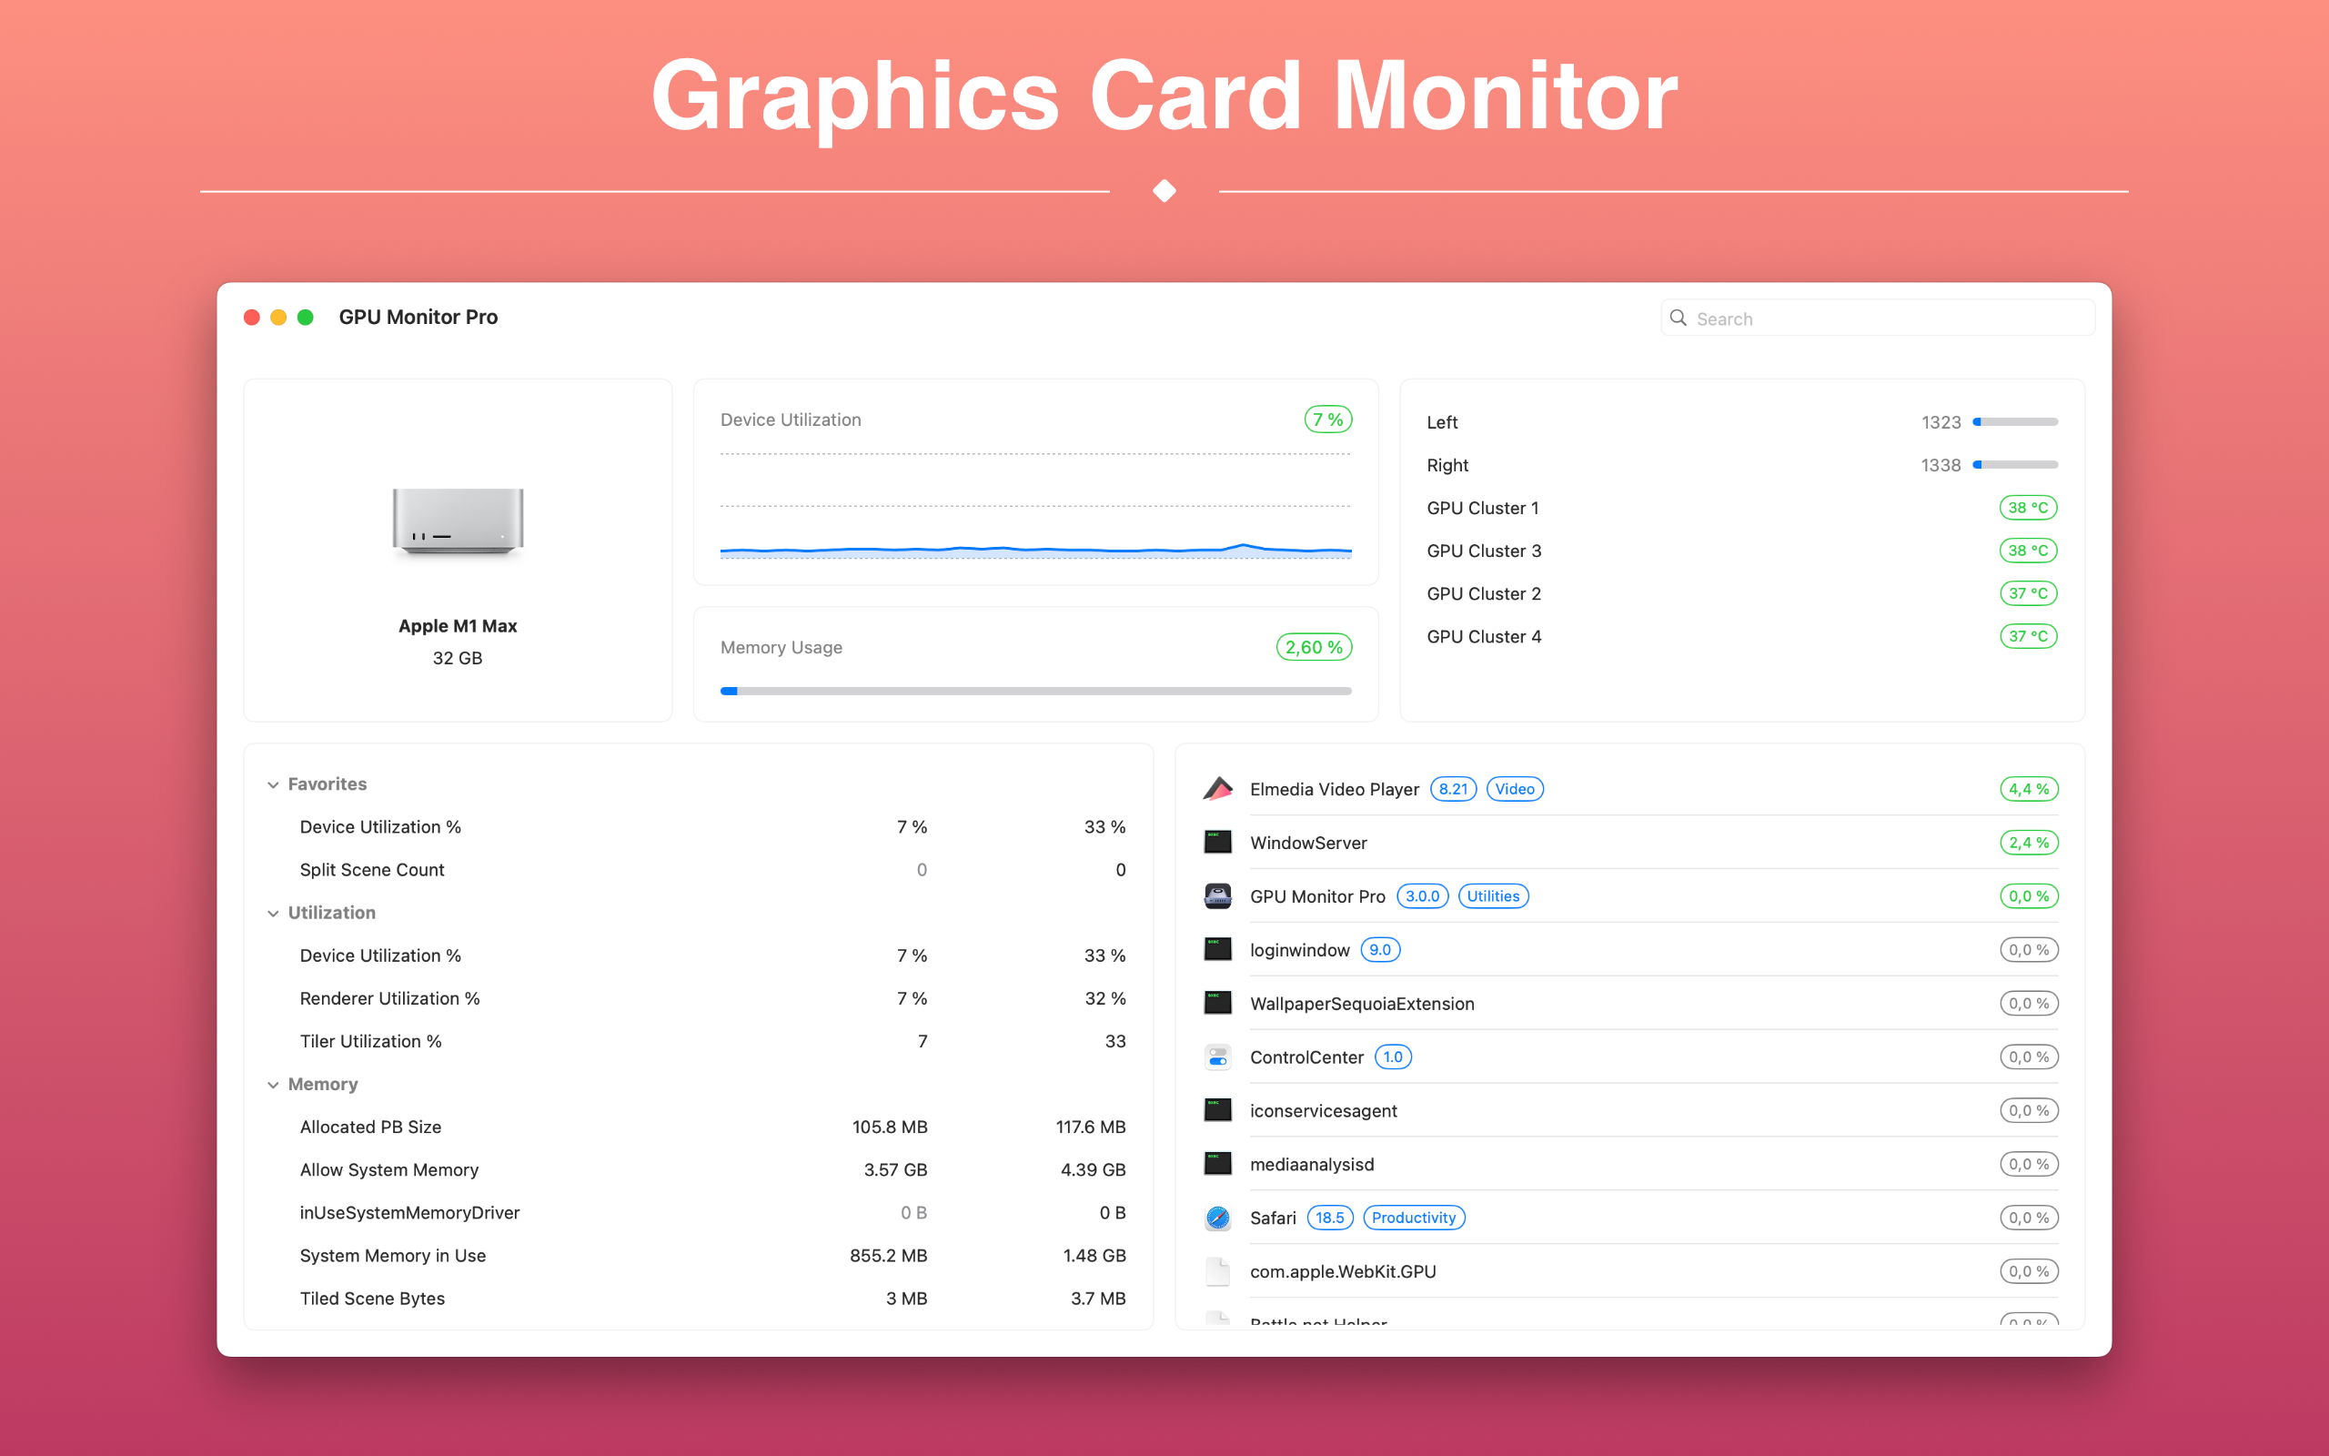Select the inUseSystemMemoryDriver row
The height and width of the screenshot is (1456, 2329).
click(699, 1212)
